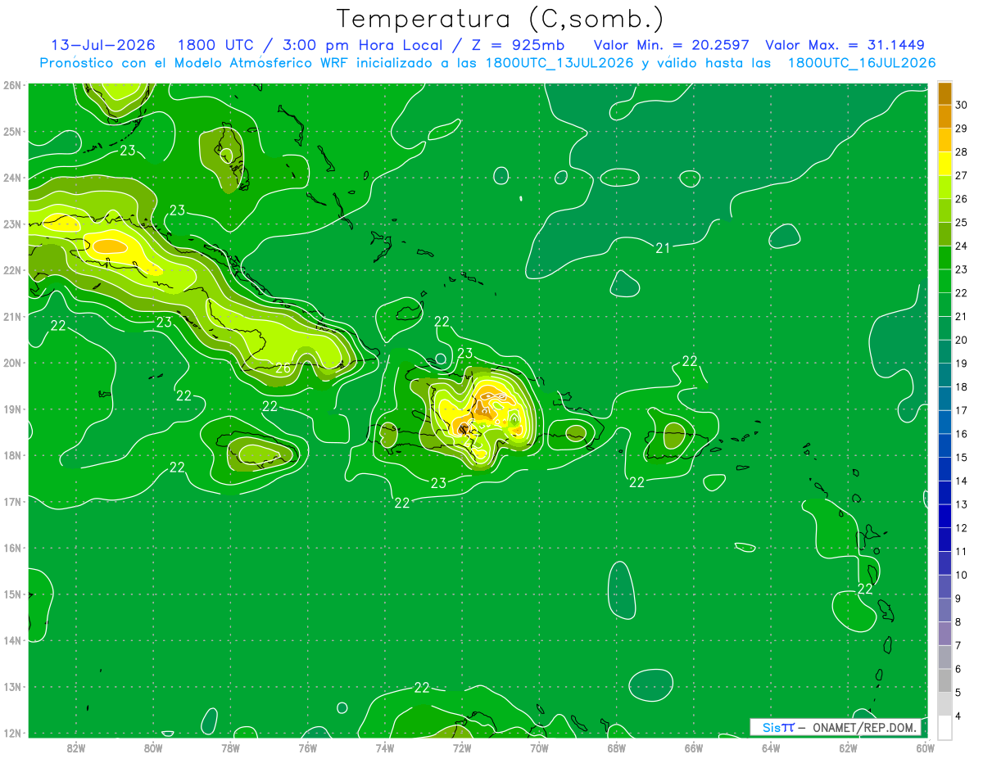
Task: Click the legend scale label '4'
Action: coord(958,716)
